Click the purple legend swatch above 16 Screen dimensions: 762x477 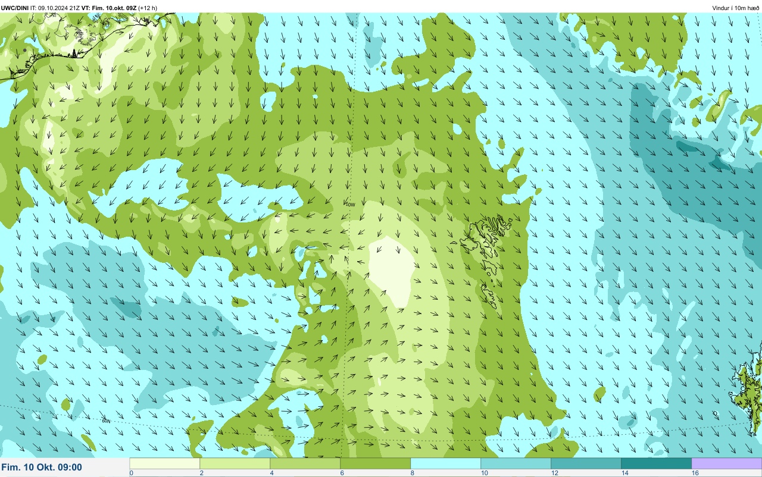coord(727,463)
